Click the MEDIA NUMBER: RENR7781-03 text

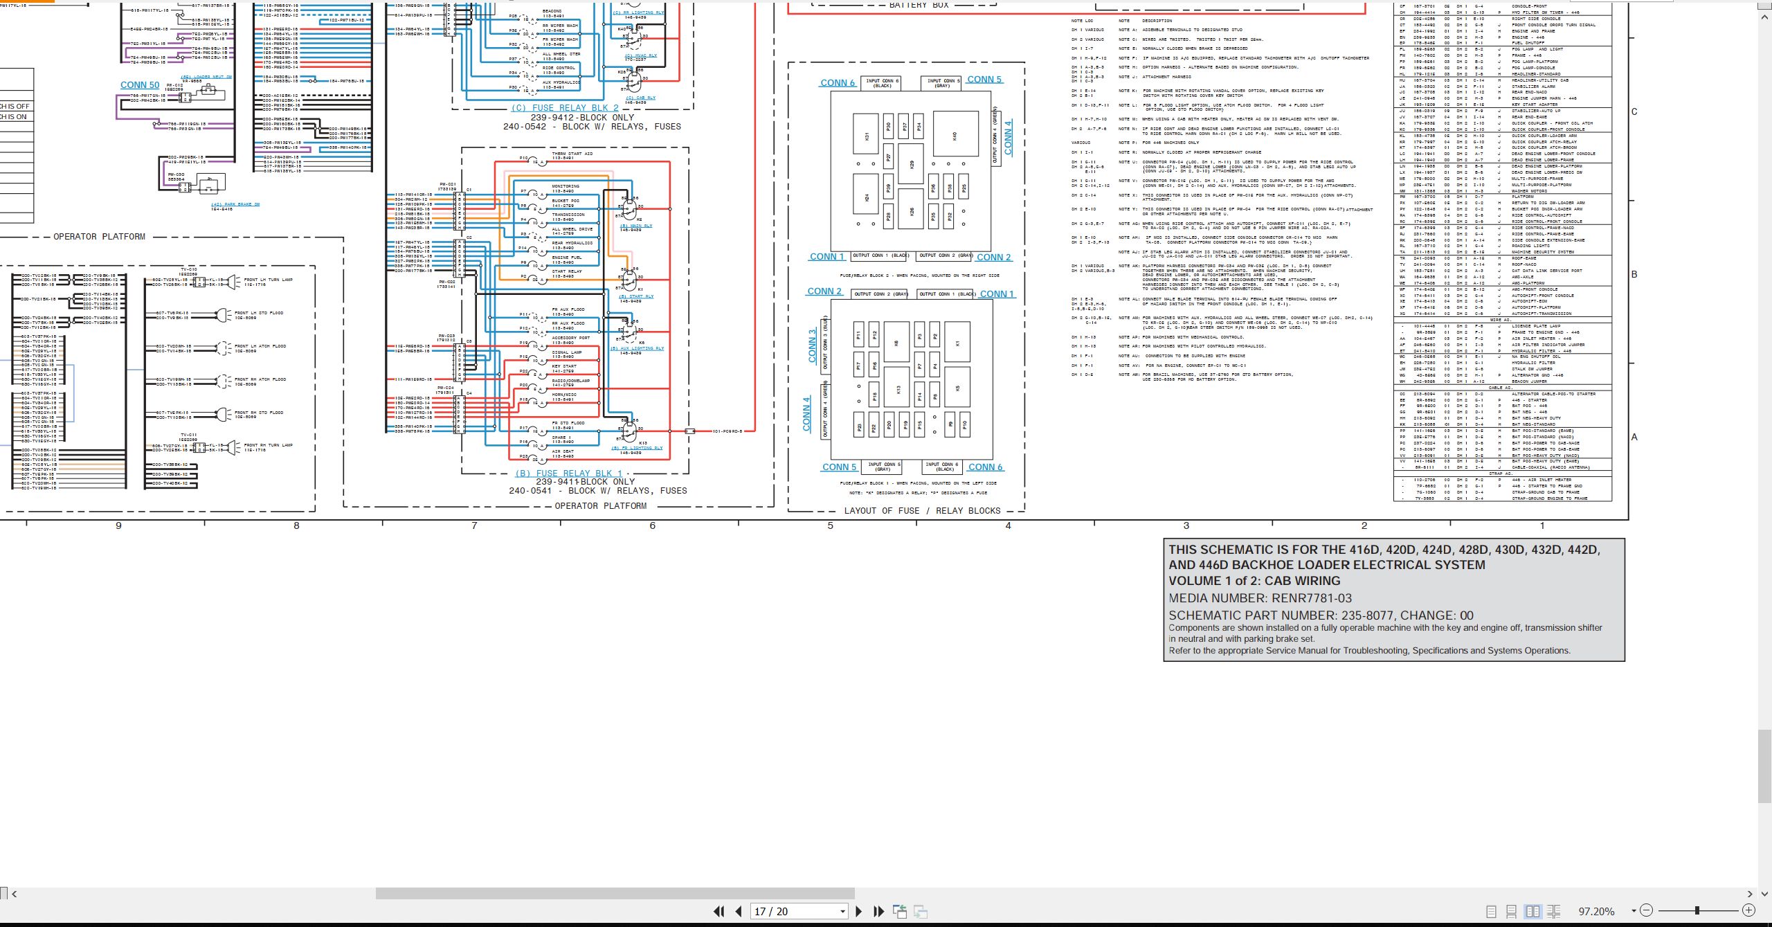(1260, 598)
